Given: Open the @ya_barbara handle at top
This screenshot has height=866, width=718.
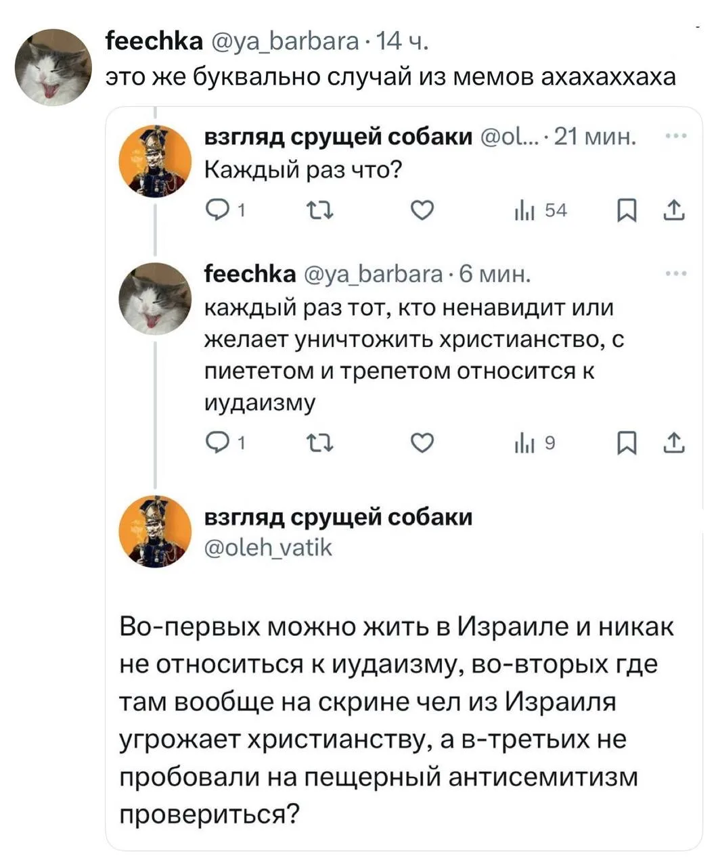Looking at the screenshot, I should click(284, 42).
